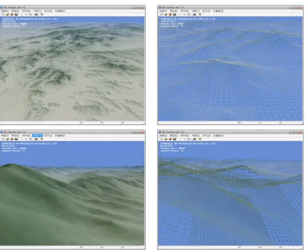
Task: Open the File menu in lower-left green hill window
Action: (5, 136)
